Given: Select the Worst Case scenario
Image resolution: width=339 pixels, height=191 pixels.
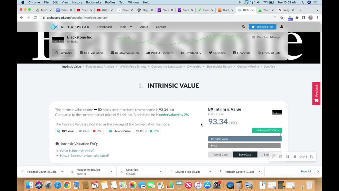Looking at the screenshot, I should pos(220,155).
